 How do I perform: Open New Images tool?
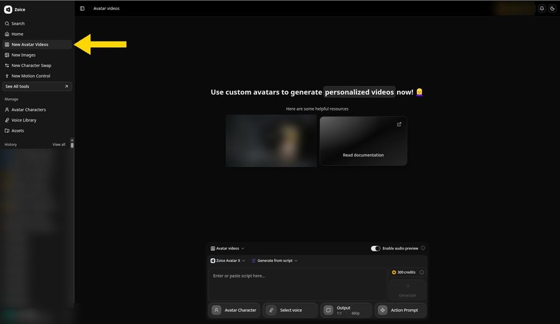click(x=37, y=55)
